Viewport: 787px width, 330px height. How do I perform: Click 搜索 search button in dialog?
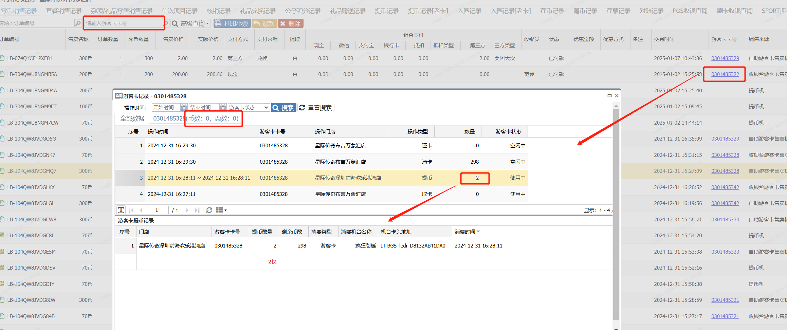(x=283, y=108)
